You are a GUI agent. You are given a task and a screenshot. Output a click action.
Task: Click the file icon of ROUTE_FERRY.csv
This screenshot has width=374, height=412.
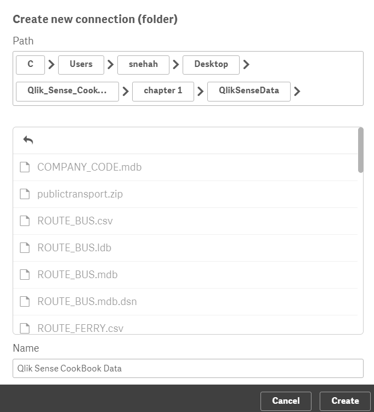point(25,328)
